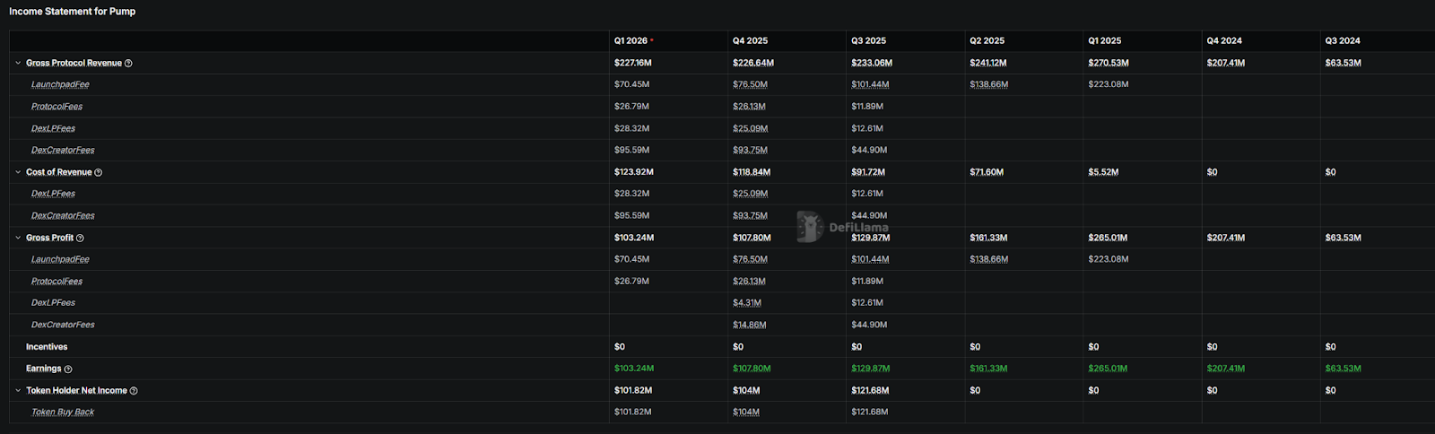Collapse the Token Holder Net Income chevron
Image resolution: width=1435 pixels, height=434 pixels.
18,390
